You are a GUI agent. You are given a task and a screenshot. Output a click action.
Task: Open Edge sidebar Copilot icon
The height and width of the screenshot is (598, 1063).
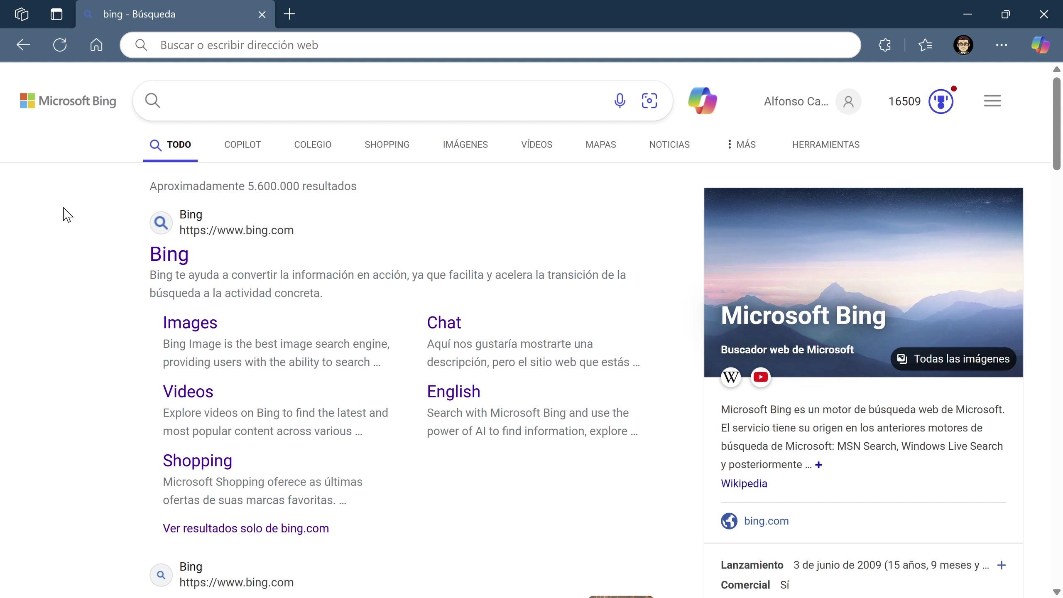[x=1040, y=45]
